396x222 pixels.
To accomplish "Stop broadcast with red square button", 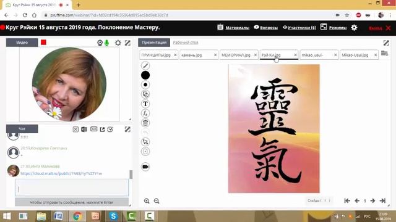I will pos(43,43).
